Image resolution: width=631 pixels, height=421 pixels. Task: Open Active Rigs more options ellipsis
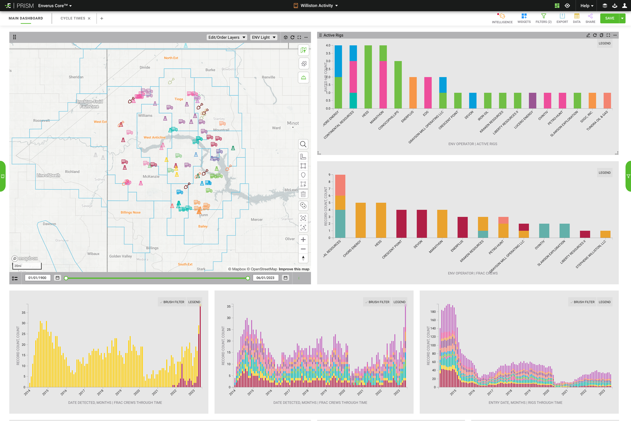[x=615, y=35]
